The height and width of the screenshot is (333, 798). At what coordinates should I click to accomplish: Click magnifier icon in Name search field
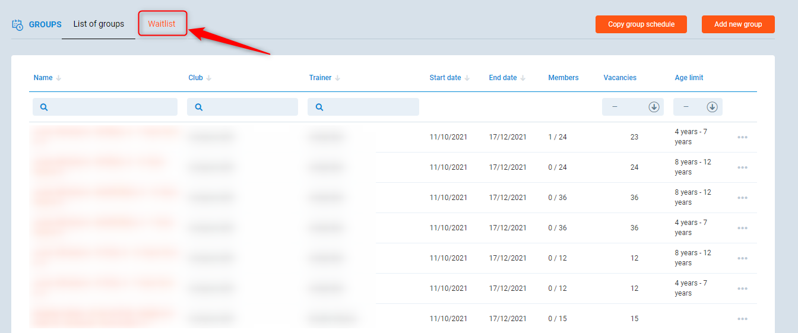point(44,107)
